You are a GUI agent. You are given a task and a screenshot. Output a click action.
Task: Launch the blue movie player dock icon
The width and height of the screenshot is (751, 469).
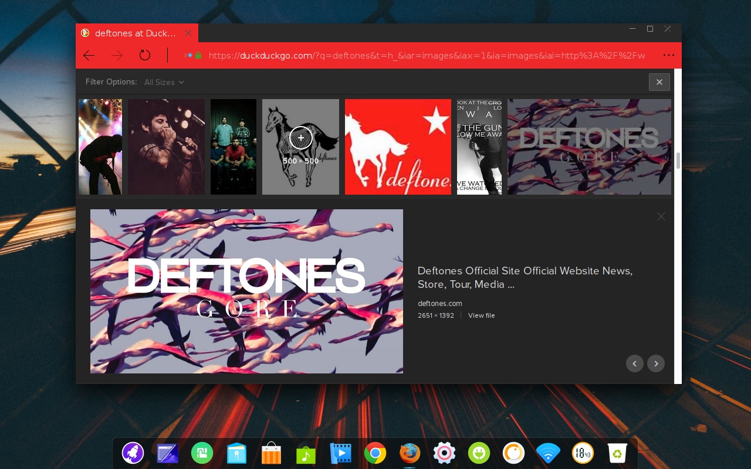coord(340,453)
